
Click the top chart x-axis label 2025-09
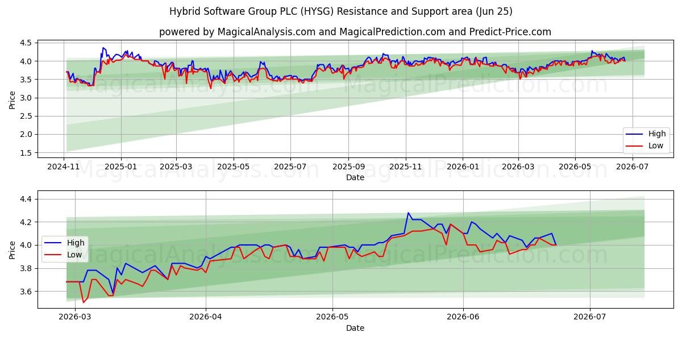[x=348, y=166]
